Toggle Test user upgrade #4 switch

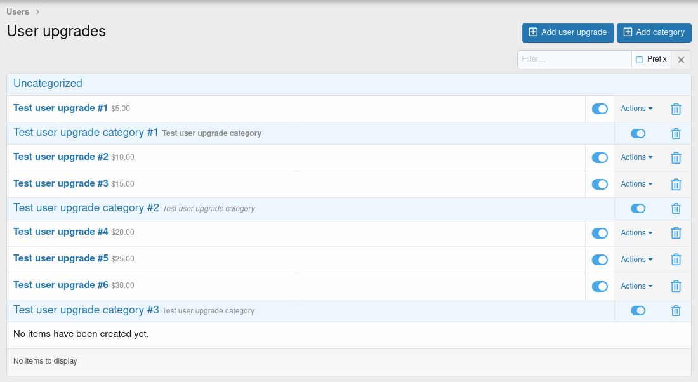[x=600, y=233]
